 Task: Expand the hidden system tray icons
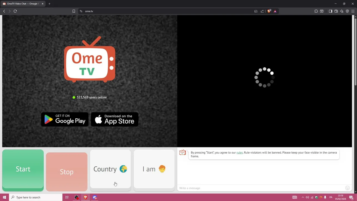pyautogui.click(x=303, y=197)
